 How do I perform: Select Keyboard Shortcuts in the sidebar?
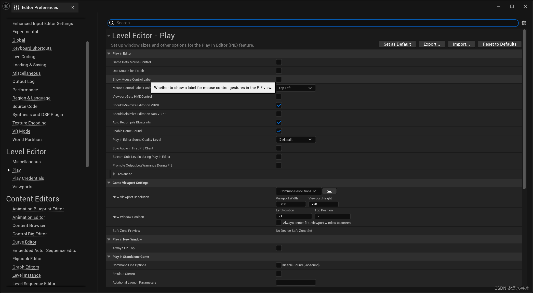32,48
